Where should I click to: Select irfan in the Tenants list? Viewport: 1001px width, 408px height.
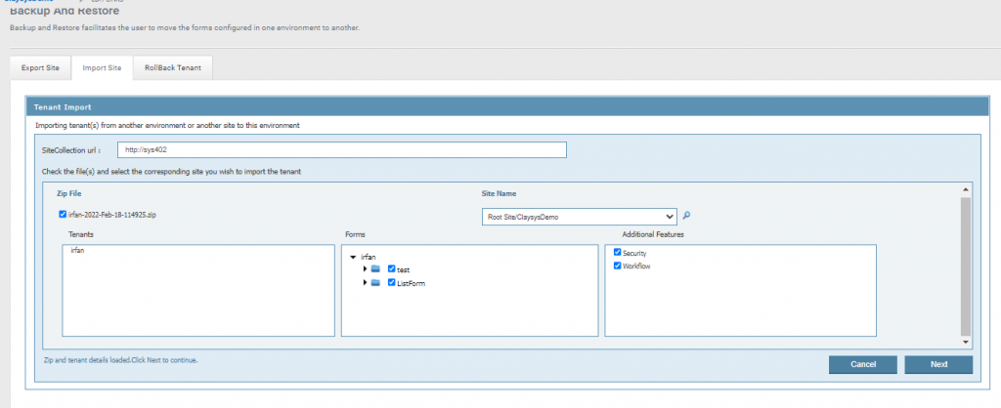click(77, 251)
